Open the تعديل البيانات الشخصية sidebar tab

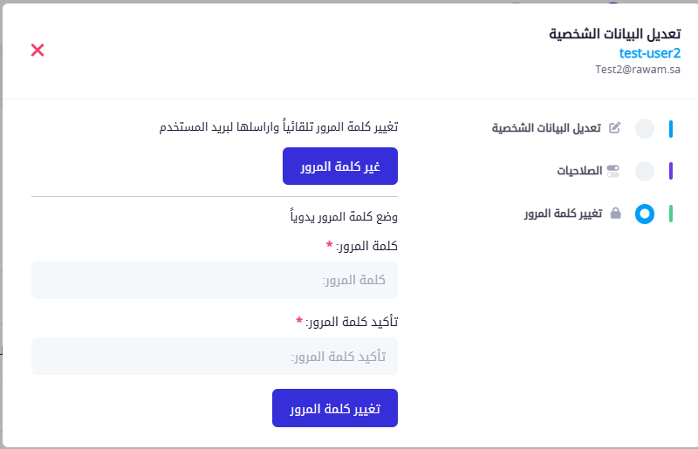(x=546, y=128)
